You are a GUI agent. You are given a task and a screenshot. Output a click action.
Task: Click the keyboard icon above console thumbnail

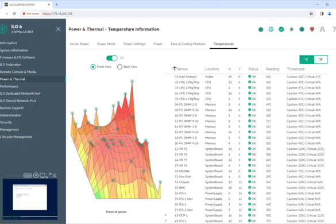[x=28, y=175]
